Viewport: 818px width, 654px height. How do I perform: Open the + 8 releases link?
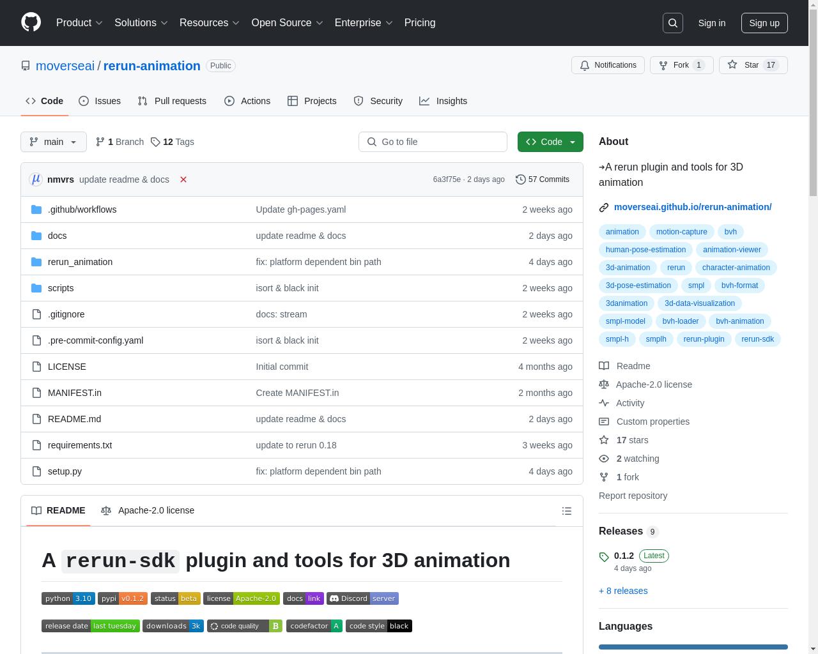[623, 591]
